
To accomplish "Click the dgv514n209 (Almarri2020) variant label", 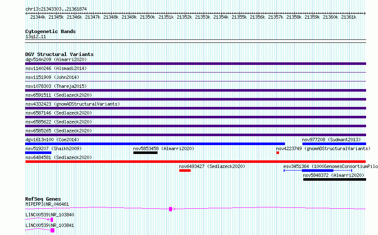I will coord(56,59).
